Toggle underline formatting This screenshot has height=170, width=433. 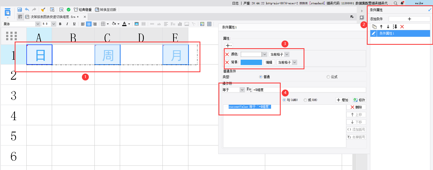click(74, 24)
